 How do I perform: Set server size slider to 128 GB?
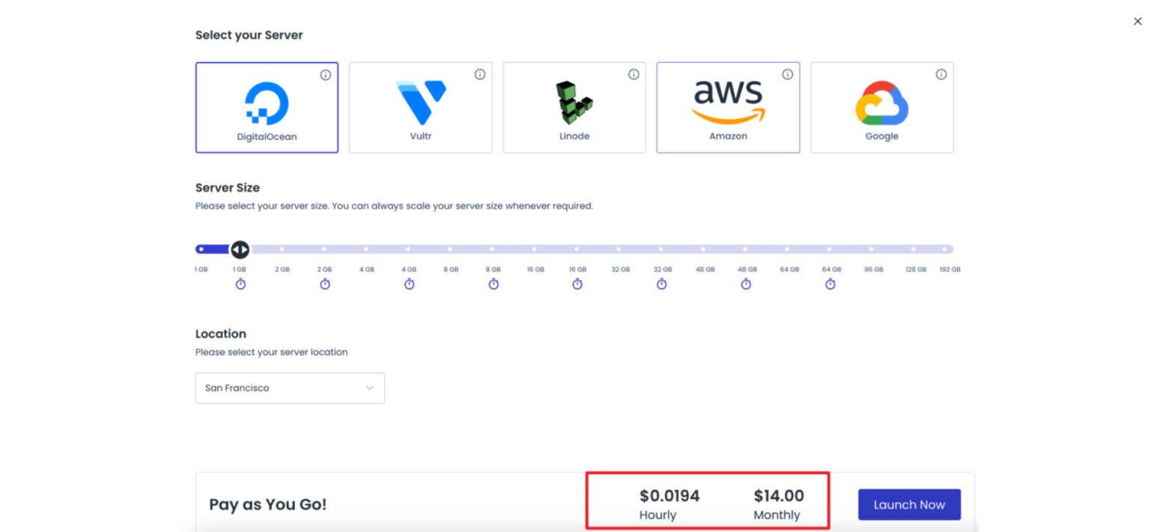pos(913,249)
